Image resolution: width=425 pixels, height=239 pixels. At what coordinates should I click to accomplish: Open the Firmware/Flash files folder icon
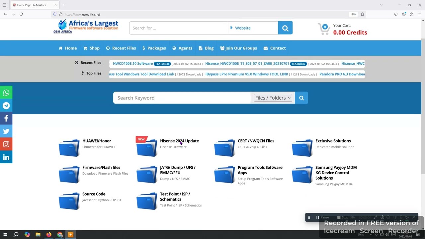(x=69, y=174)
